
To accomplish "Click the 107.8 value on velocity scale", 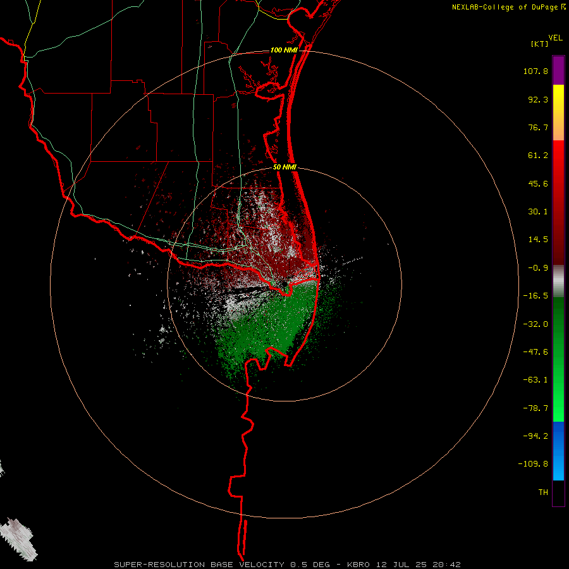I will [535, 71].
